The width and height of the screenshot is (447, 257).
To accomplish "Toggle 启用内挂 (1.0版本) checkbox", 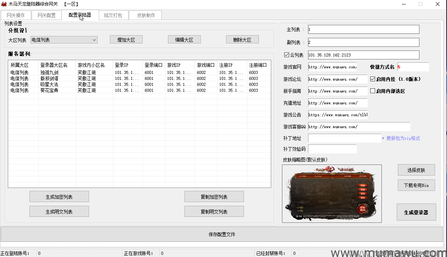I will [372, 79].
